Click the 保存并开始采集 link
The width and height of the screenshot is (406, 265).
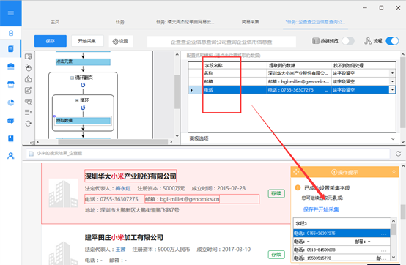tap(321, 209)
